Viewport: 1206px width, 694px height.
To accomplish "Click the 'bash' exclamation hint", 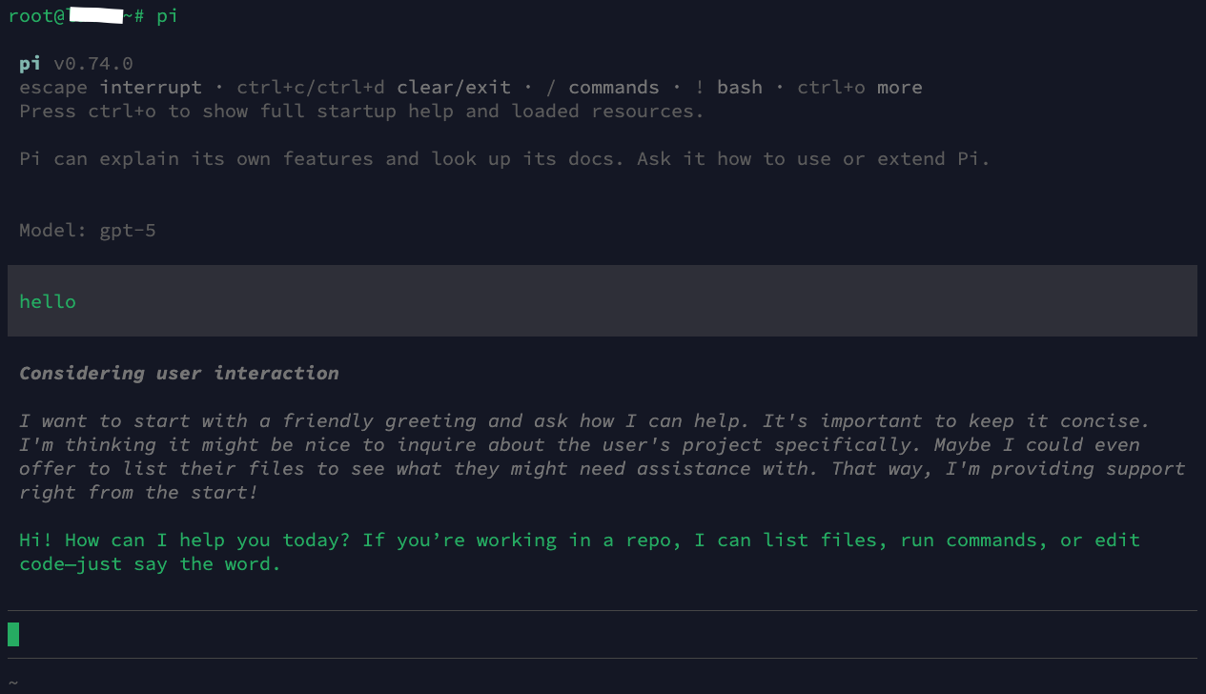I will tap(740, 88).
